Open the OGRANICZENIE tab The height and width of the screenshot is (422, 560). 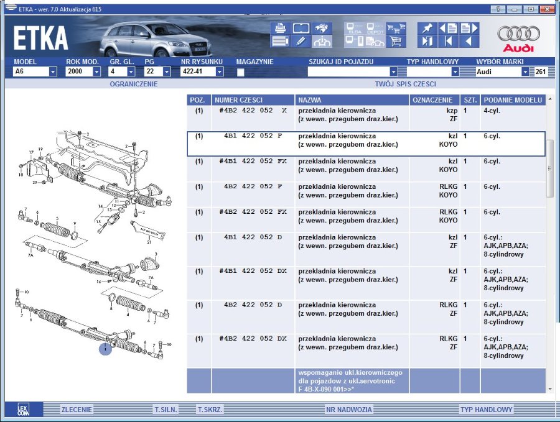click(134, 84)
